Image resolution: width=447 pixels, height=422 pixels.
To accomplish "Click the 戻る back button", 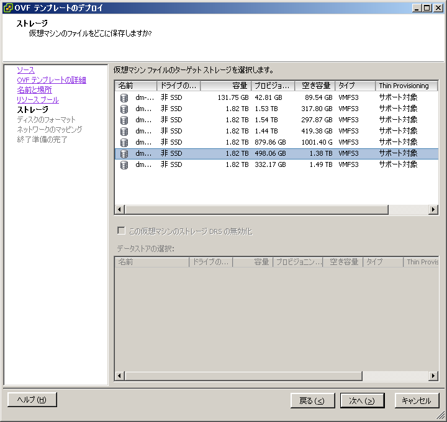I will coord(312,401).
